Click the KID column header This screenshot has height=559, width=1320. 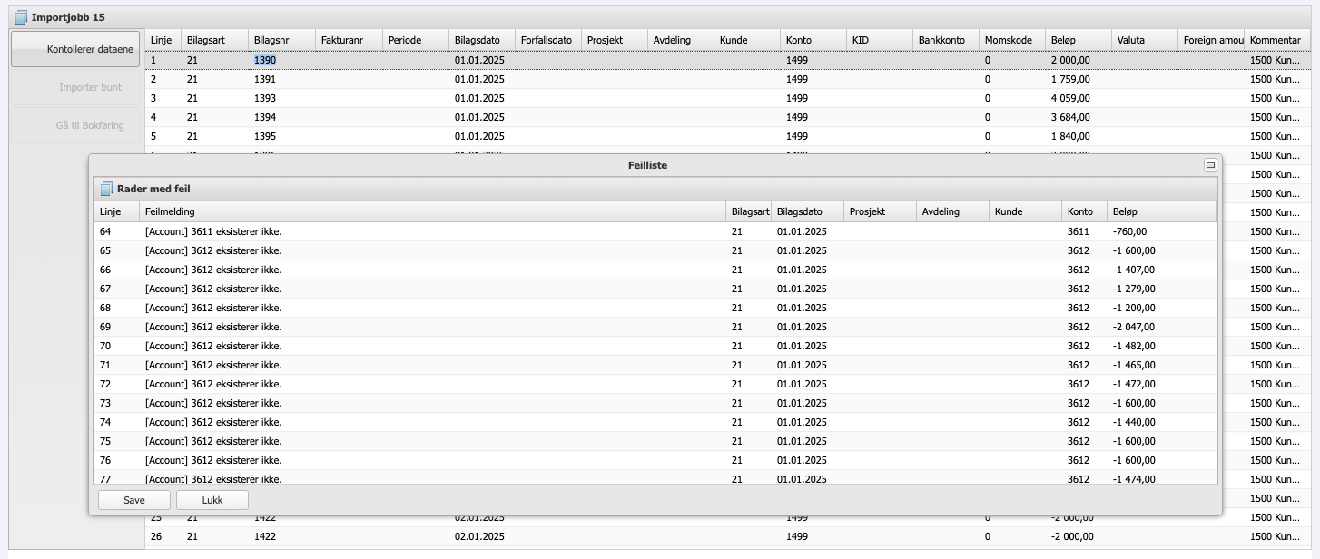click(878, 40)
